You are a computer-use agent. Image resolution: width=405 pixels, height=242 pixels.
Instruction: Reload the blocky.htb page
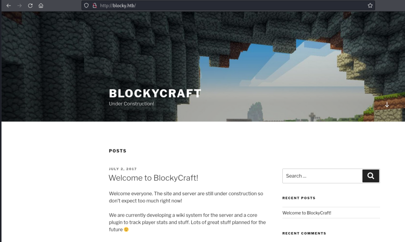[30, 6]
